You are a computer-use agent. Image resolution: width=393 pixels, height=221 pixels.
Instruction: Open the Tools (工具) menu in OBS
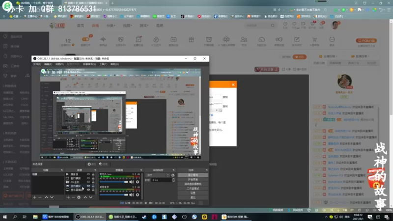tap(103, 64)
